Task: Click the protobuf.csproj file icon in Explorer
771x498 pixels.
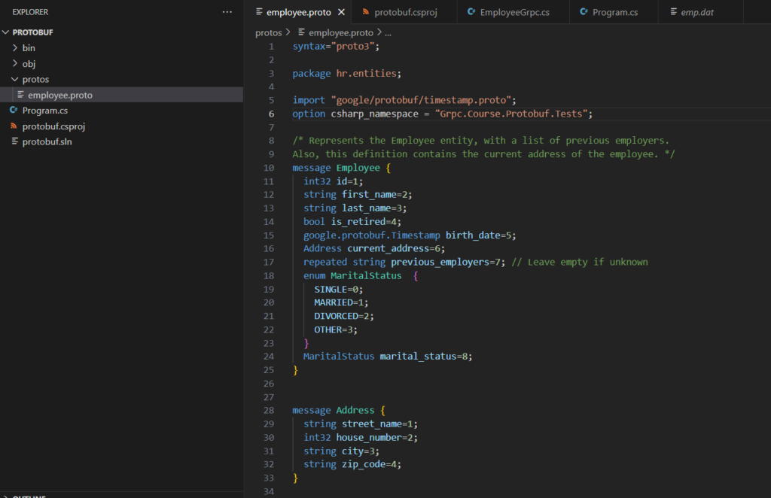Action: 14,126
